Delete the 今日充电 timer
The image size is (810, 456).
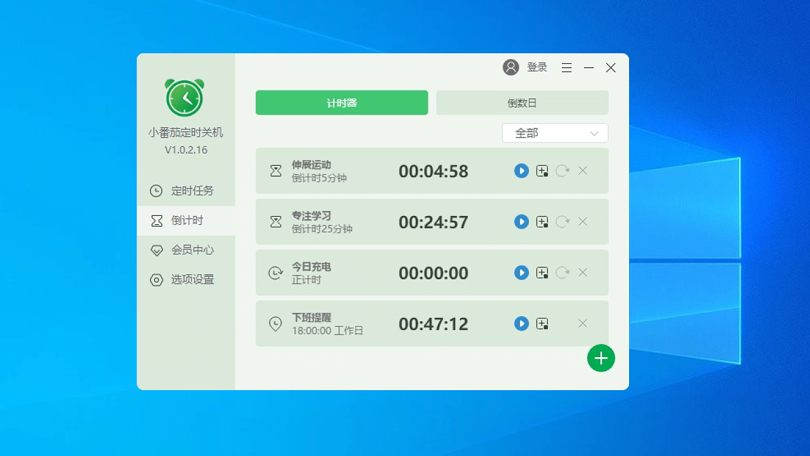pos(582,272)
